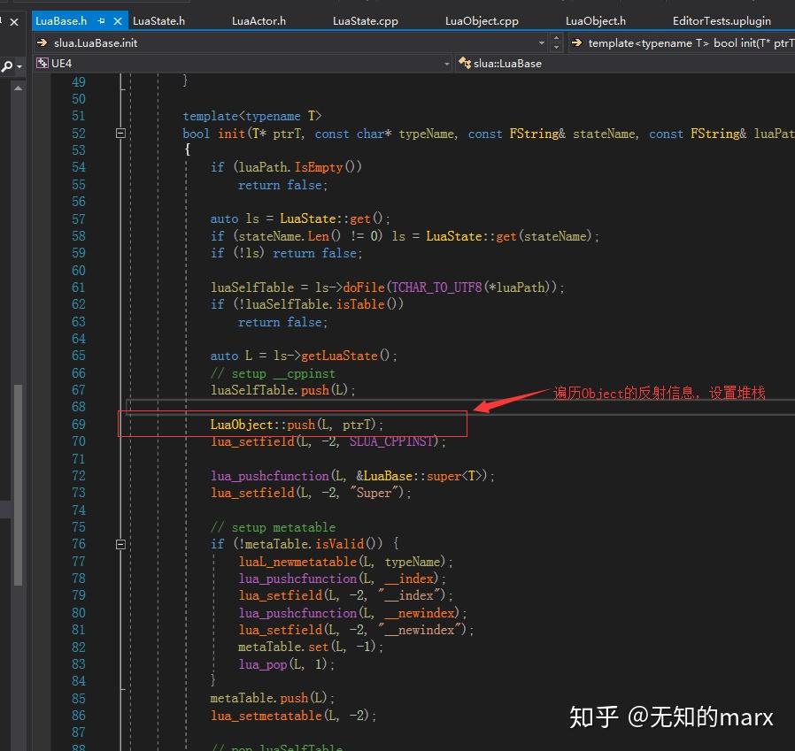Click the UE4 project icon in navigation bar
This screenshot has width=795, height=751.
pos(42,63)
